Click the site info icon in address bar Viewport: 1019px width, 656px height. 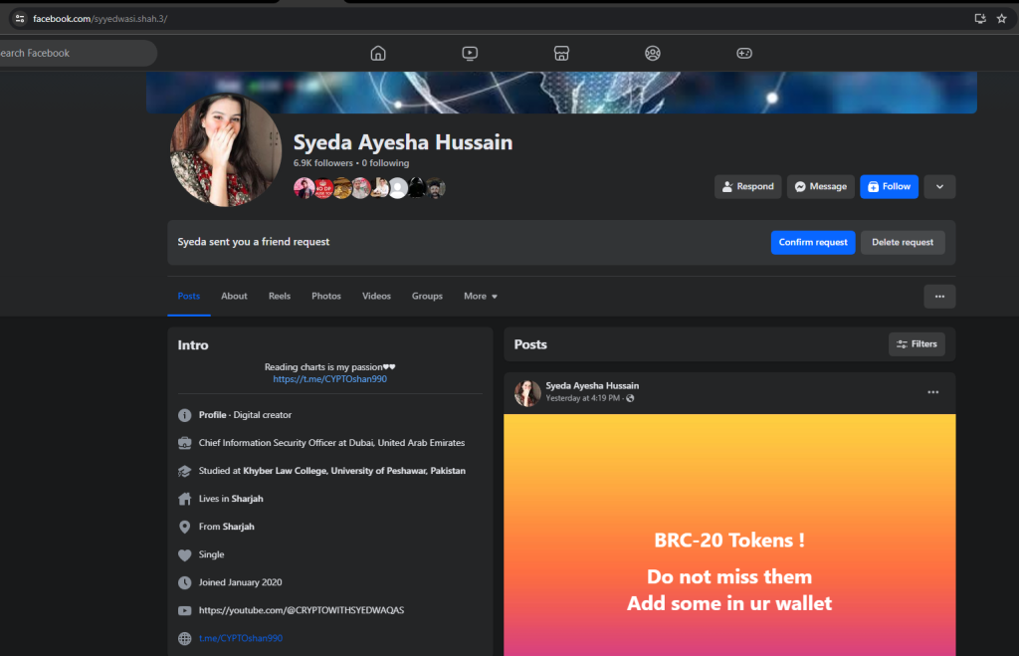[x=20, y=18]
